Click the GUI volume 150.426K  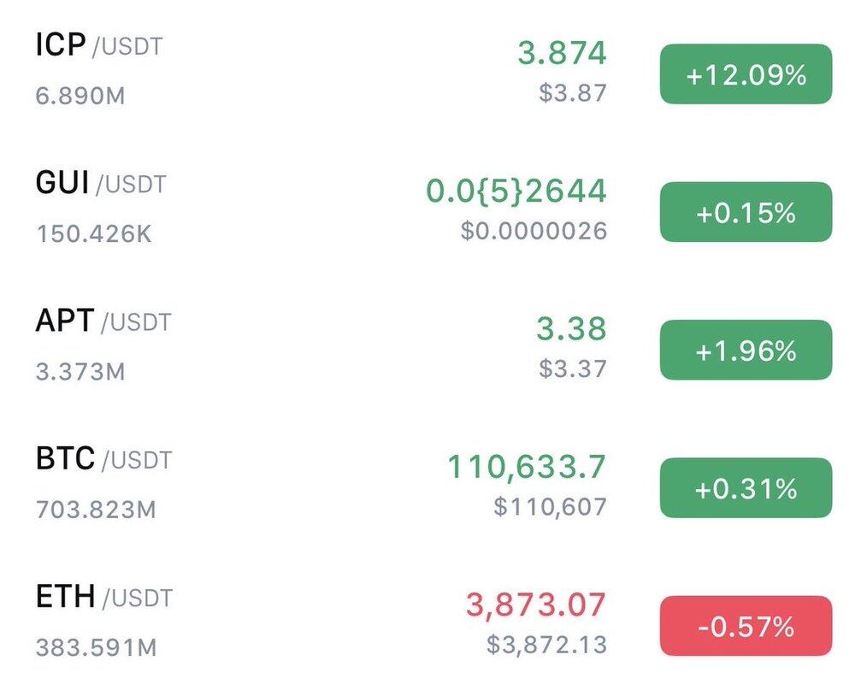tap(94, 233)
